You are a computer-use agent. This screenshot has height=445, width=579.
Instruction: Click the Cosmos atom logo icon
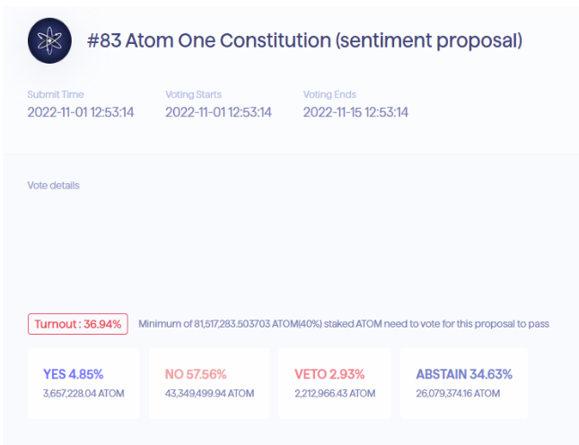49,40
